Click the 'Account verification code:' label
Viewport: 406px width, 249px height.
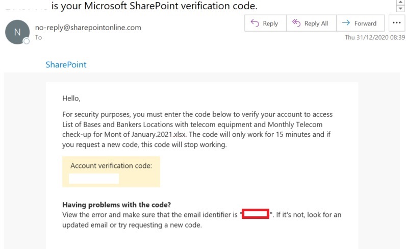click(x=115, y=166)
